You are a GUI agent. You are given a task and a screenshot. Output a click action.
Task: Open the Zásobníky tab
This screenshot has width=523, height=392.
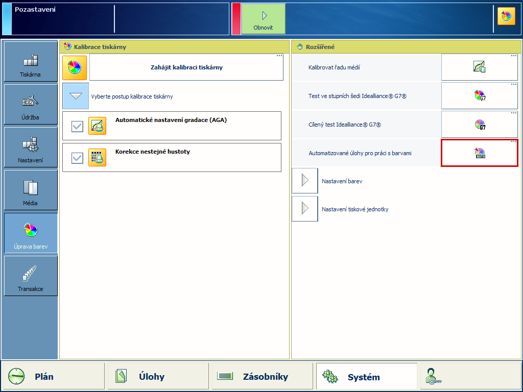point(262,377)
